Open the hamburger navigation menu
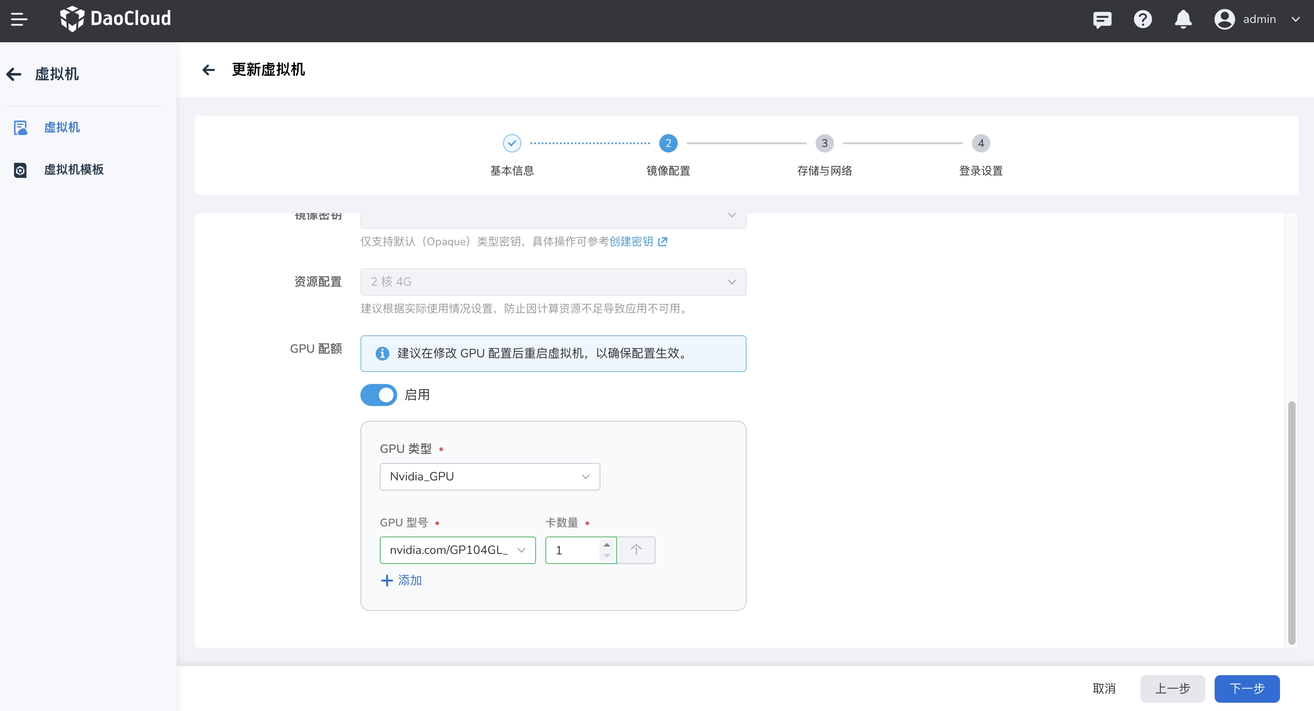 [20, 19]
